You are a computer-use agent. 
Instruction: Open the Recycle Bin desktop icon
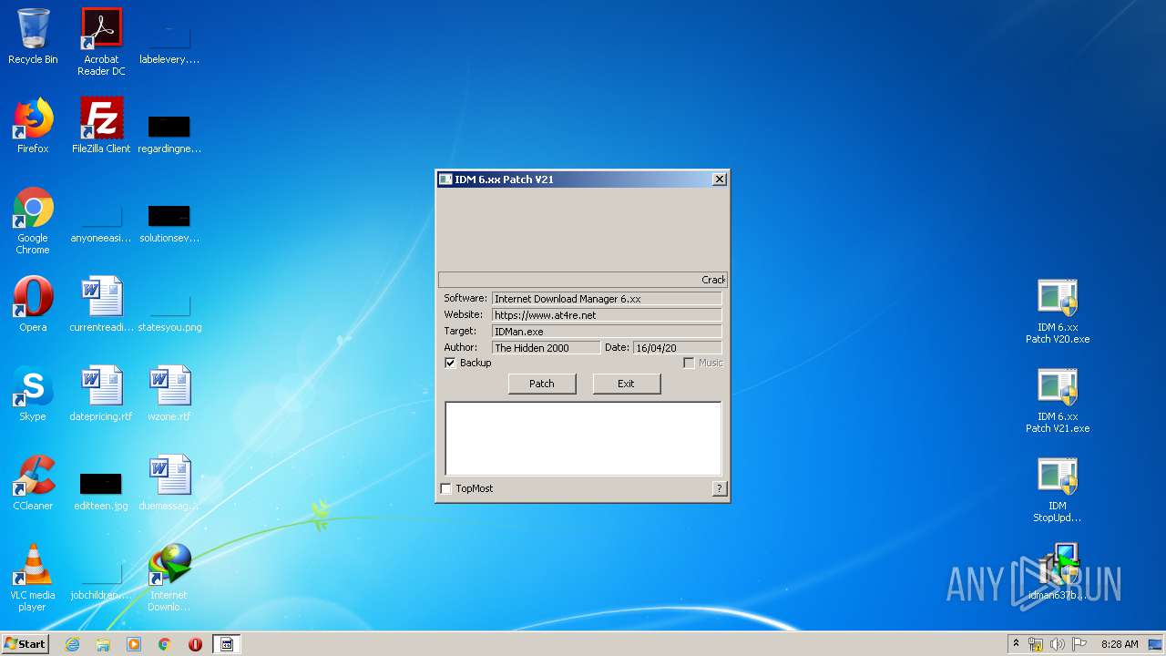tap(33, 36)
